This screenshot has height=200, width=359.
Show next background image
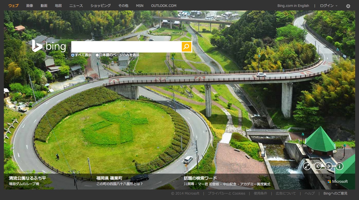[328, 166]
